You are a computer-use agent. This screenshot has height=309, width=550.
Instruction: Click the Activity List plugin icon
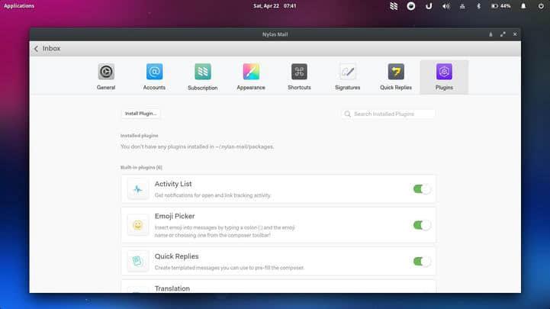[x=138, y=189]
